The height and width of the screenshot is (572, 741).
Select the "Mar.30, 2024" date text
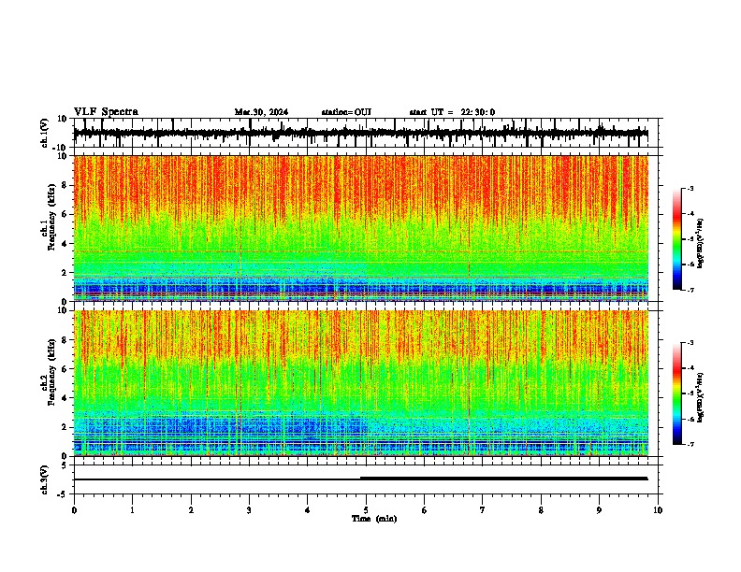[261, 112]
